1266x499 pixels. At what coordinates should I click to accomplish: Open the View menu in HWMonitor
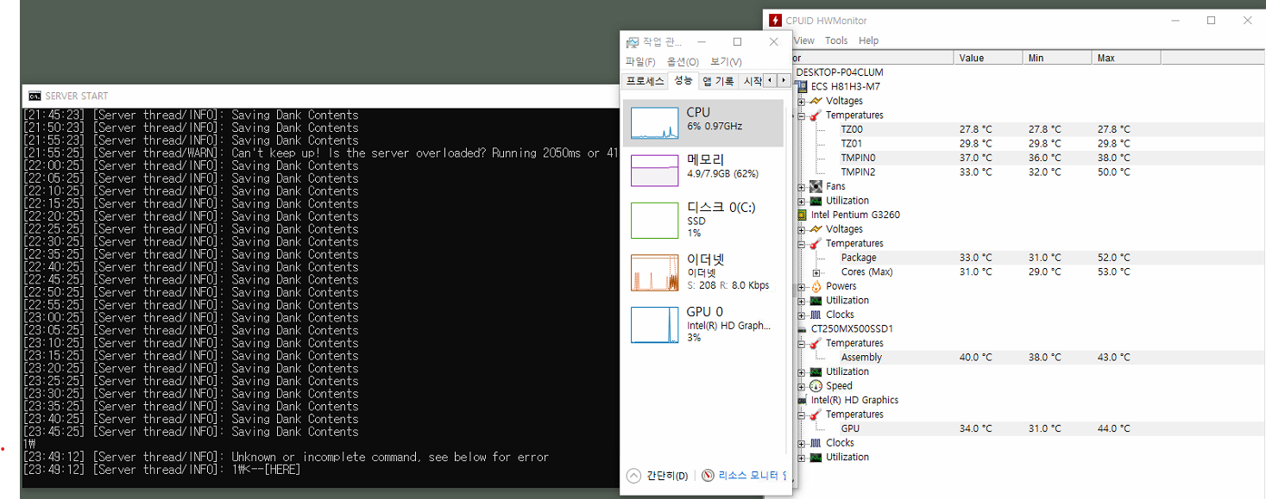coord(804,41)
